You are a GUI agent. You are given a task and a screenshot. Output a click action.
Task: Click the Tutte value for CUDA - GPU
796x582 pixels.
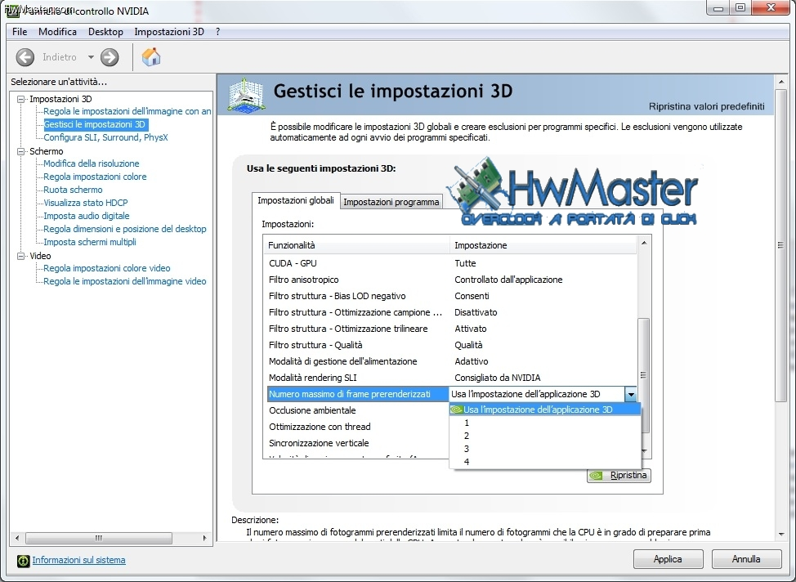[465, 263]
